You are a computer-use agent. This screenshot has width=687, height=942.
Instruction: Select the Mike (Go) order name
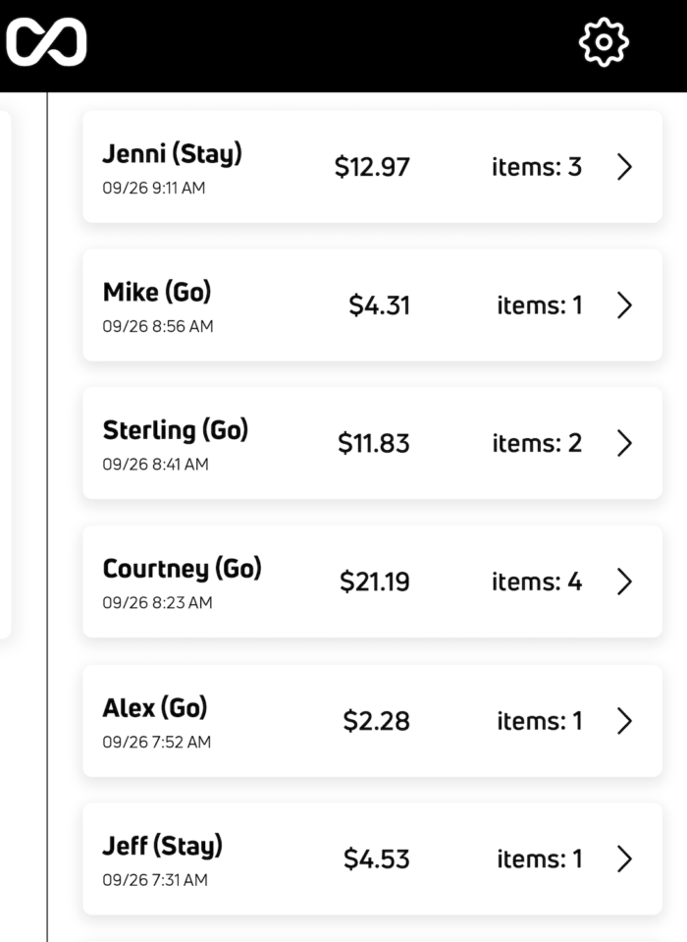click(x=157, y=292)
